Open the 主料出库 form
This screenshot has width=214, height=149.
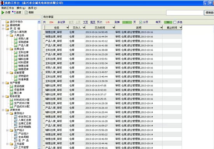23,52
